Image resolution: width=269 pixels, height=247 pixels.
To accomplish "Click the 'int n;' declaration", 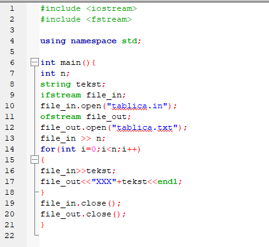I will [55, 73].
